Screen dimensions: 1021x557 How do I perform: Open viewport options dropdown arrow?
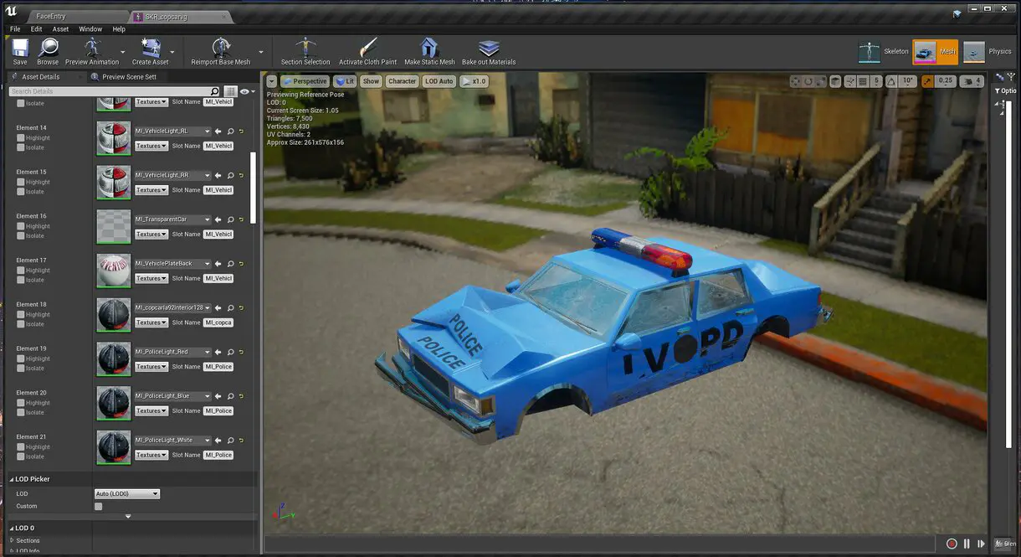tap(271, 81)
